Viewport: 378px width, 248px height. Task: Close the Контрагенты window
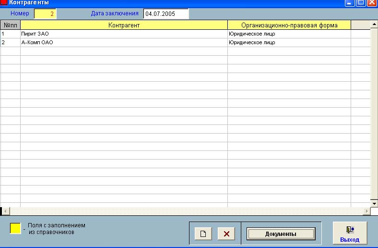[372, 2]
